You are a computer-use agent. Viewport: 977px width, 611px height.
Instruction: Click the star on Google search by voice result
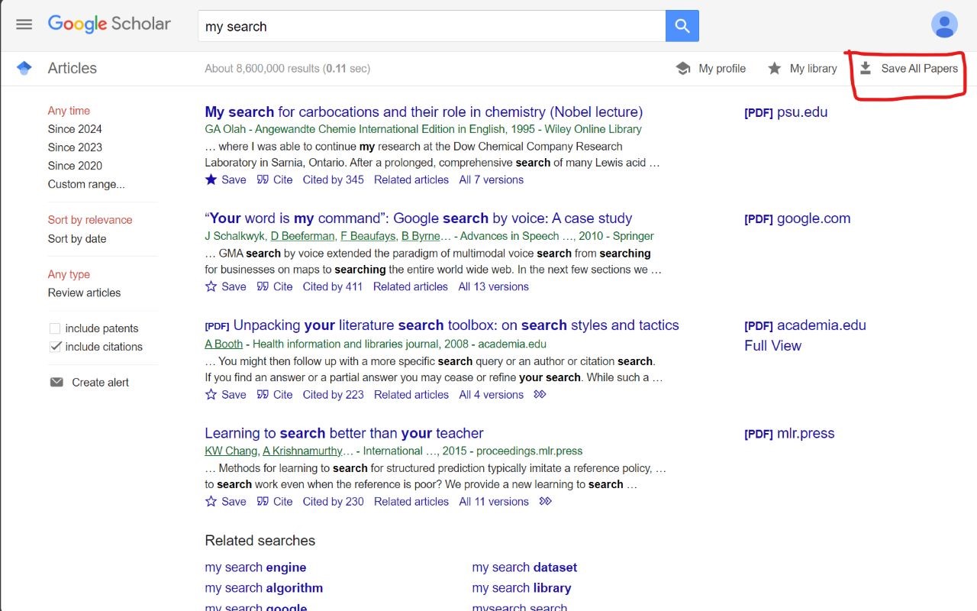click(211, 286)
